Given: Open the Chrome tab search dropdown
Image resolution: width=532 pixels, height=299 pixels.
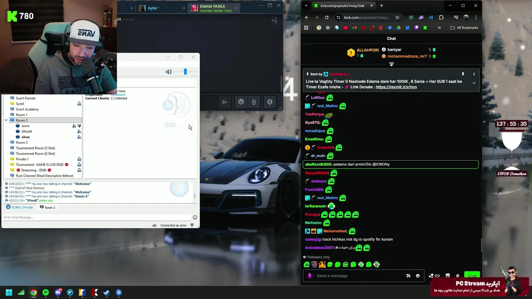Looking at the screenshot, I should [x=306, y=6].
